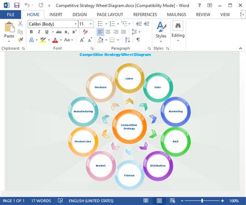Grow font size

click(82, 40)
